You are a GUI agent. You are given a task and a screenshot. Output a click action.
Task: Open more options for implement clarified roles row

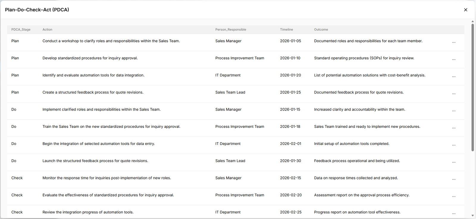click(x=454, y=111)
